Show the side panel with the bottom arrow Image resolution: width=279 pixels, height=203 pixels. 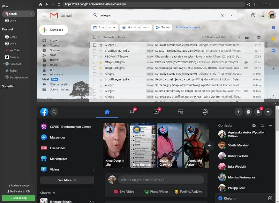point(273,96)
